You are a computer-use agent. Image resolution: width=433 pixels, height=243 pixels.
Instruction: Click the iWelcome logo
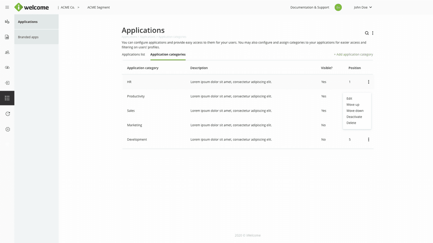click(x=32, y=7)
